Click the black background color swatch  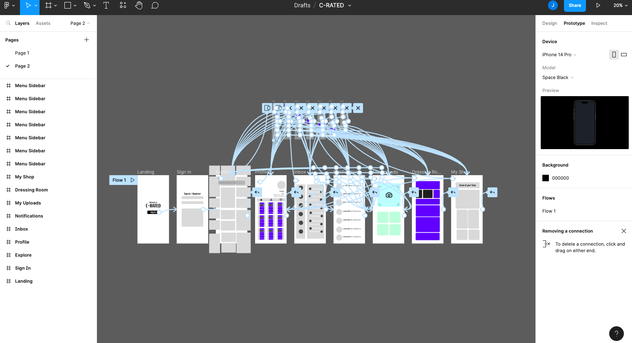[x=546, y=178]
